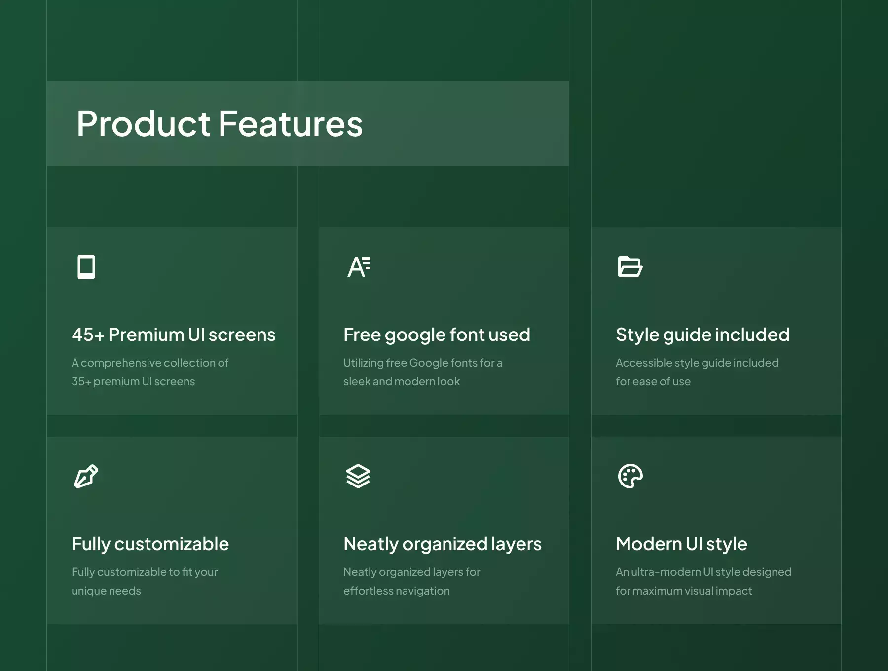
Task: Click the 'Neatly organized layers' heading
Action: point(442,544)
